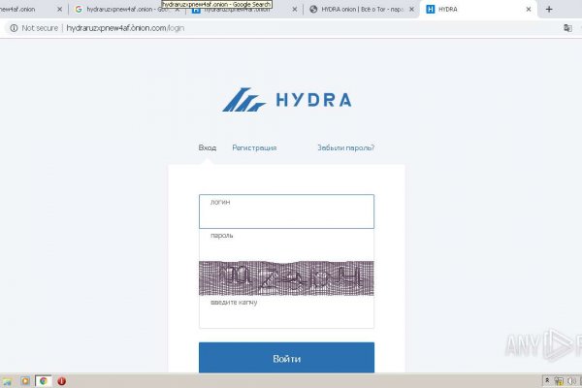582x388 pixels.
Task: Open the Регистрация link
Action: (254, 147)
